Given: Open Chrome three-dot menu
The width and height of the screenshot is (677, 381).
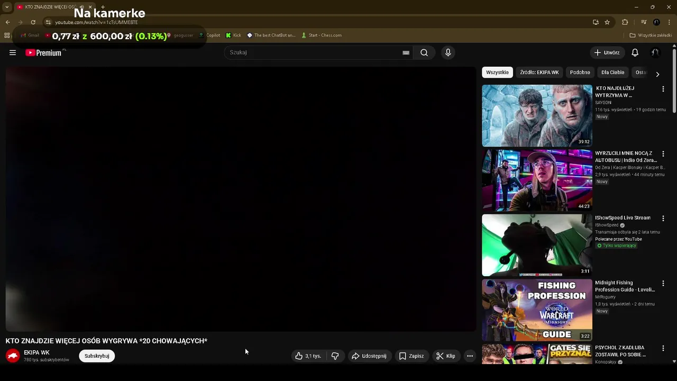Looking at the screenshot, I should coord(669,22).
